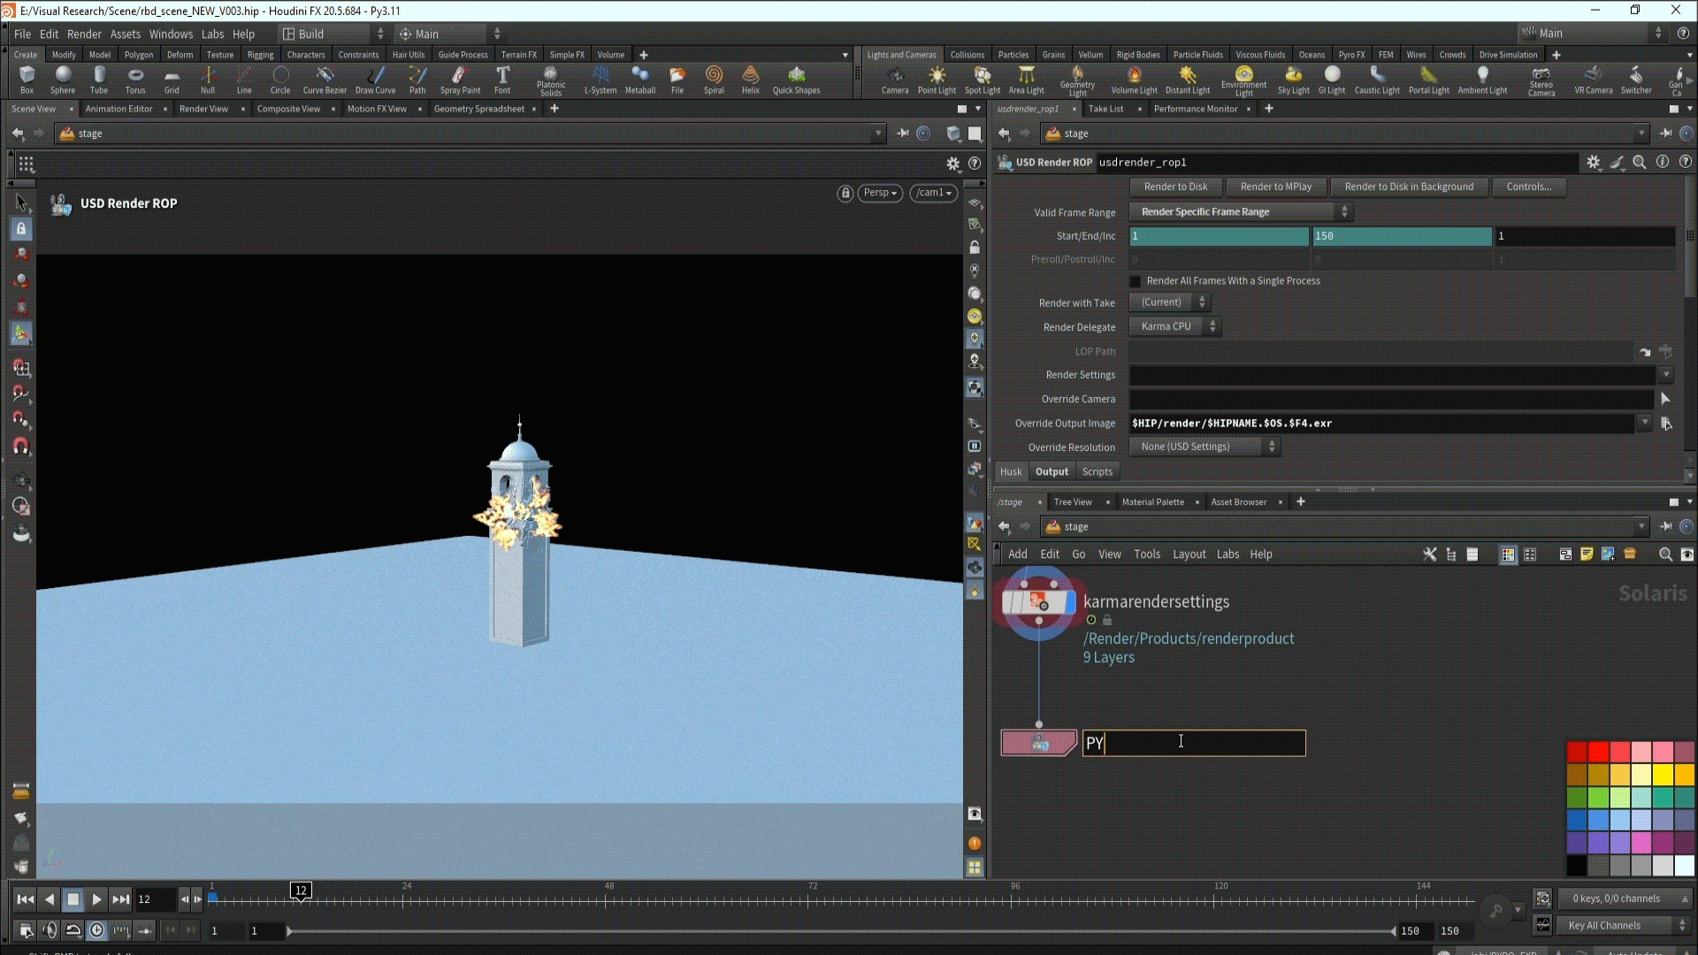Switch to the Geometry Spreadsheet tab
Image resolution: width=1698 pixels, height=955 pixels.
[478, 109]
